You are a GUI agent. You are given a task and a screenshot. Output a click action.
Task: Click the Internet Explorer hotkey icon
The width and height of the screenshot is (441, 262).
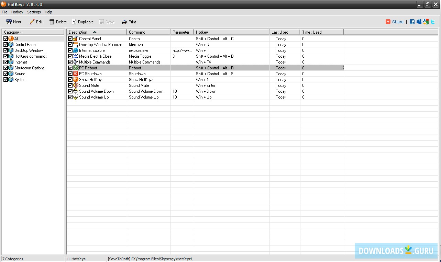pos(76,50)
